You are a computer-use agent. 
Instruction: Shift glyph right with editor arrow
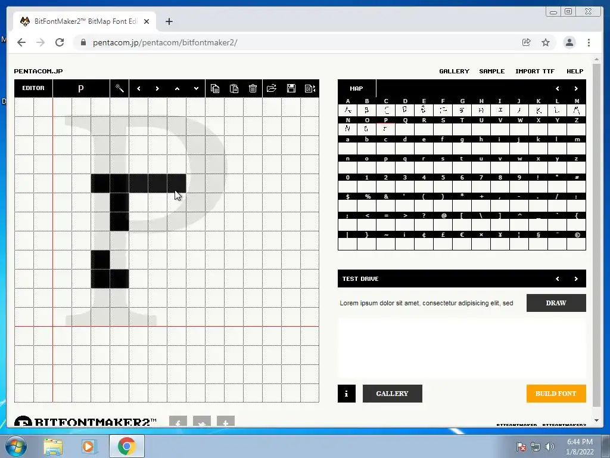[x=157, y=88]
